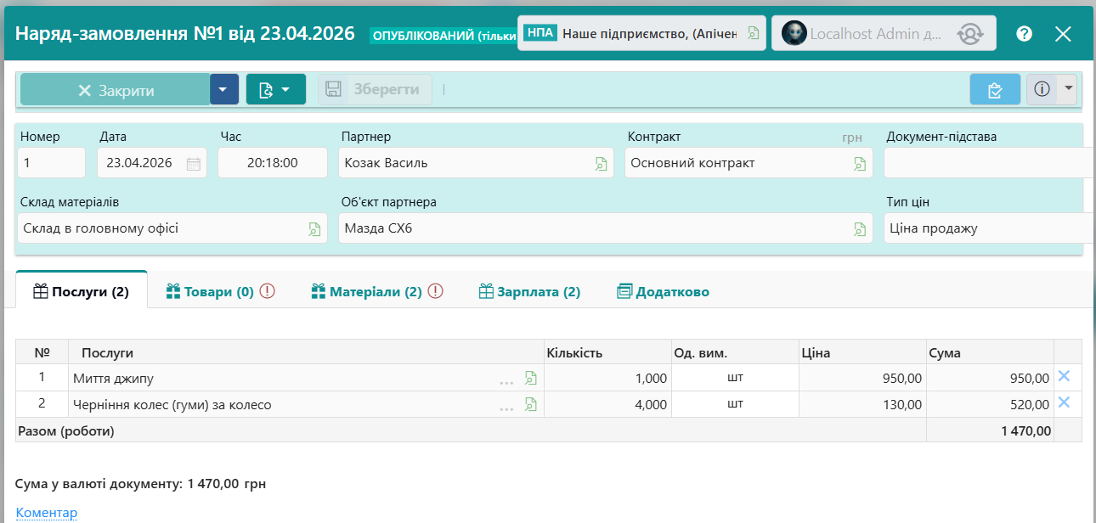Open lookup icon in Чорніння колес row
The height and width of the screenshot is (523, 1096).
(x=531, y=405)
